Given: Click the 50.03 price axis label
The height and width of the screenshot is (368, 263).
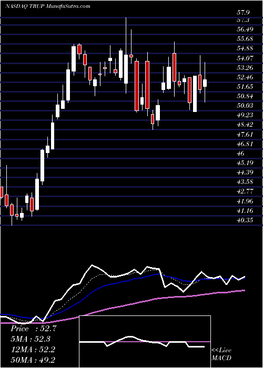Looking at the screenshot, I should click(x=245, y=106).
